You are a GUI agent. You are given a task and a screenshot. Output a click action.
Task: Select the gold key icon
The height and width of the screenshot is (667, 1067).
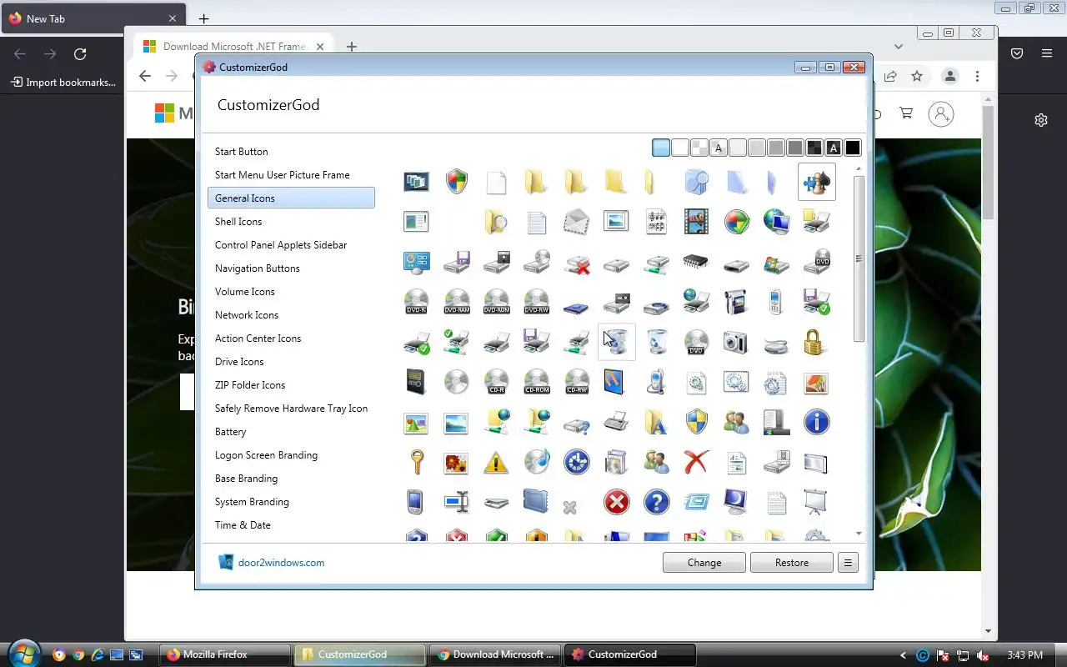[416, 462]
